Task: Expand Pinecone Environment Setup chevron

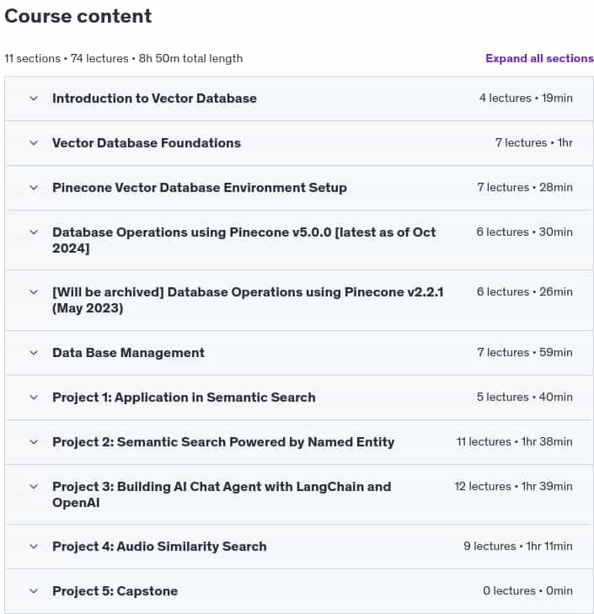Action: (x=34, y=188)
